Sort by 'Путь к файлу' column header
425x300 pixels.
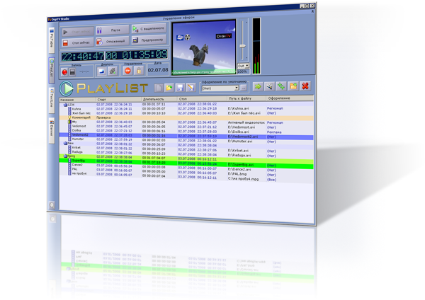click(x=246, y=98)
